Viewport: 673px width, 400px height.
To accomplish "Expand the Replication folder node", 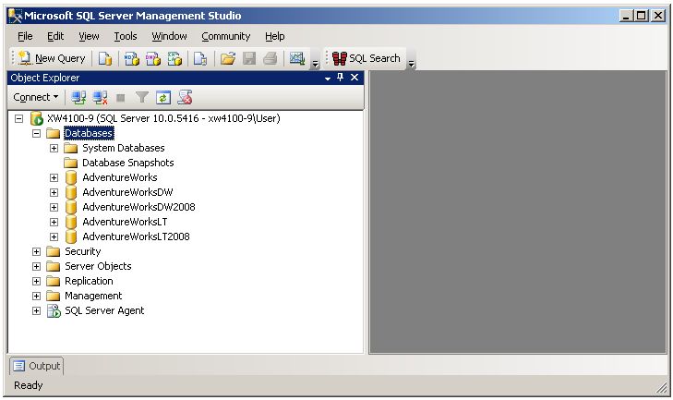I will click(x=37, y=282).
